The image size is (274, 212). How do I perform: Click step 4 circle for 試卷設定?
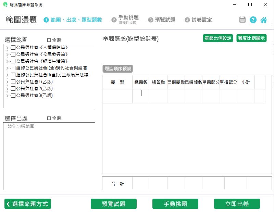[187, 20]
